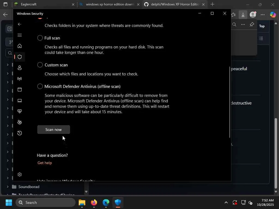Click the browser back arrow
Image resolution: width=279 pixels, height=209 pixels.
[x=5, y=15]
